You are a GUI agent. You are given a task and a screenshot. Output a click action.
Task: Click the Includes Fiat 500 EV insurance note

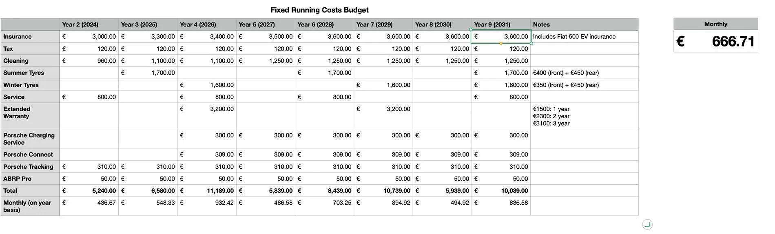click(x=574, y=36)
